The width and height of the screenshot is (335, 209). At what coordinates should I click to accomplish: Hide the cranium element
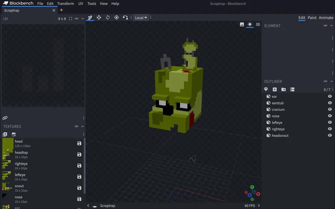click(330, 109)
